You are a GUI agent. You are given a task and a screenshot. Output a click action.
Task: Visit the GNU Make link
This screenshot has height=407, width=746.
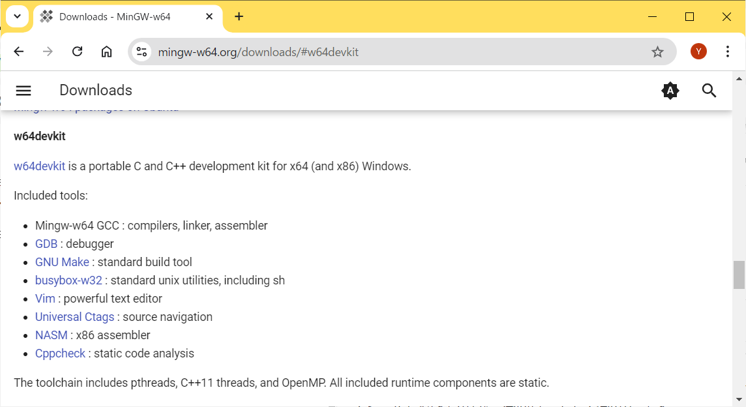pos(62,262)
